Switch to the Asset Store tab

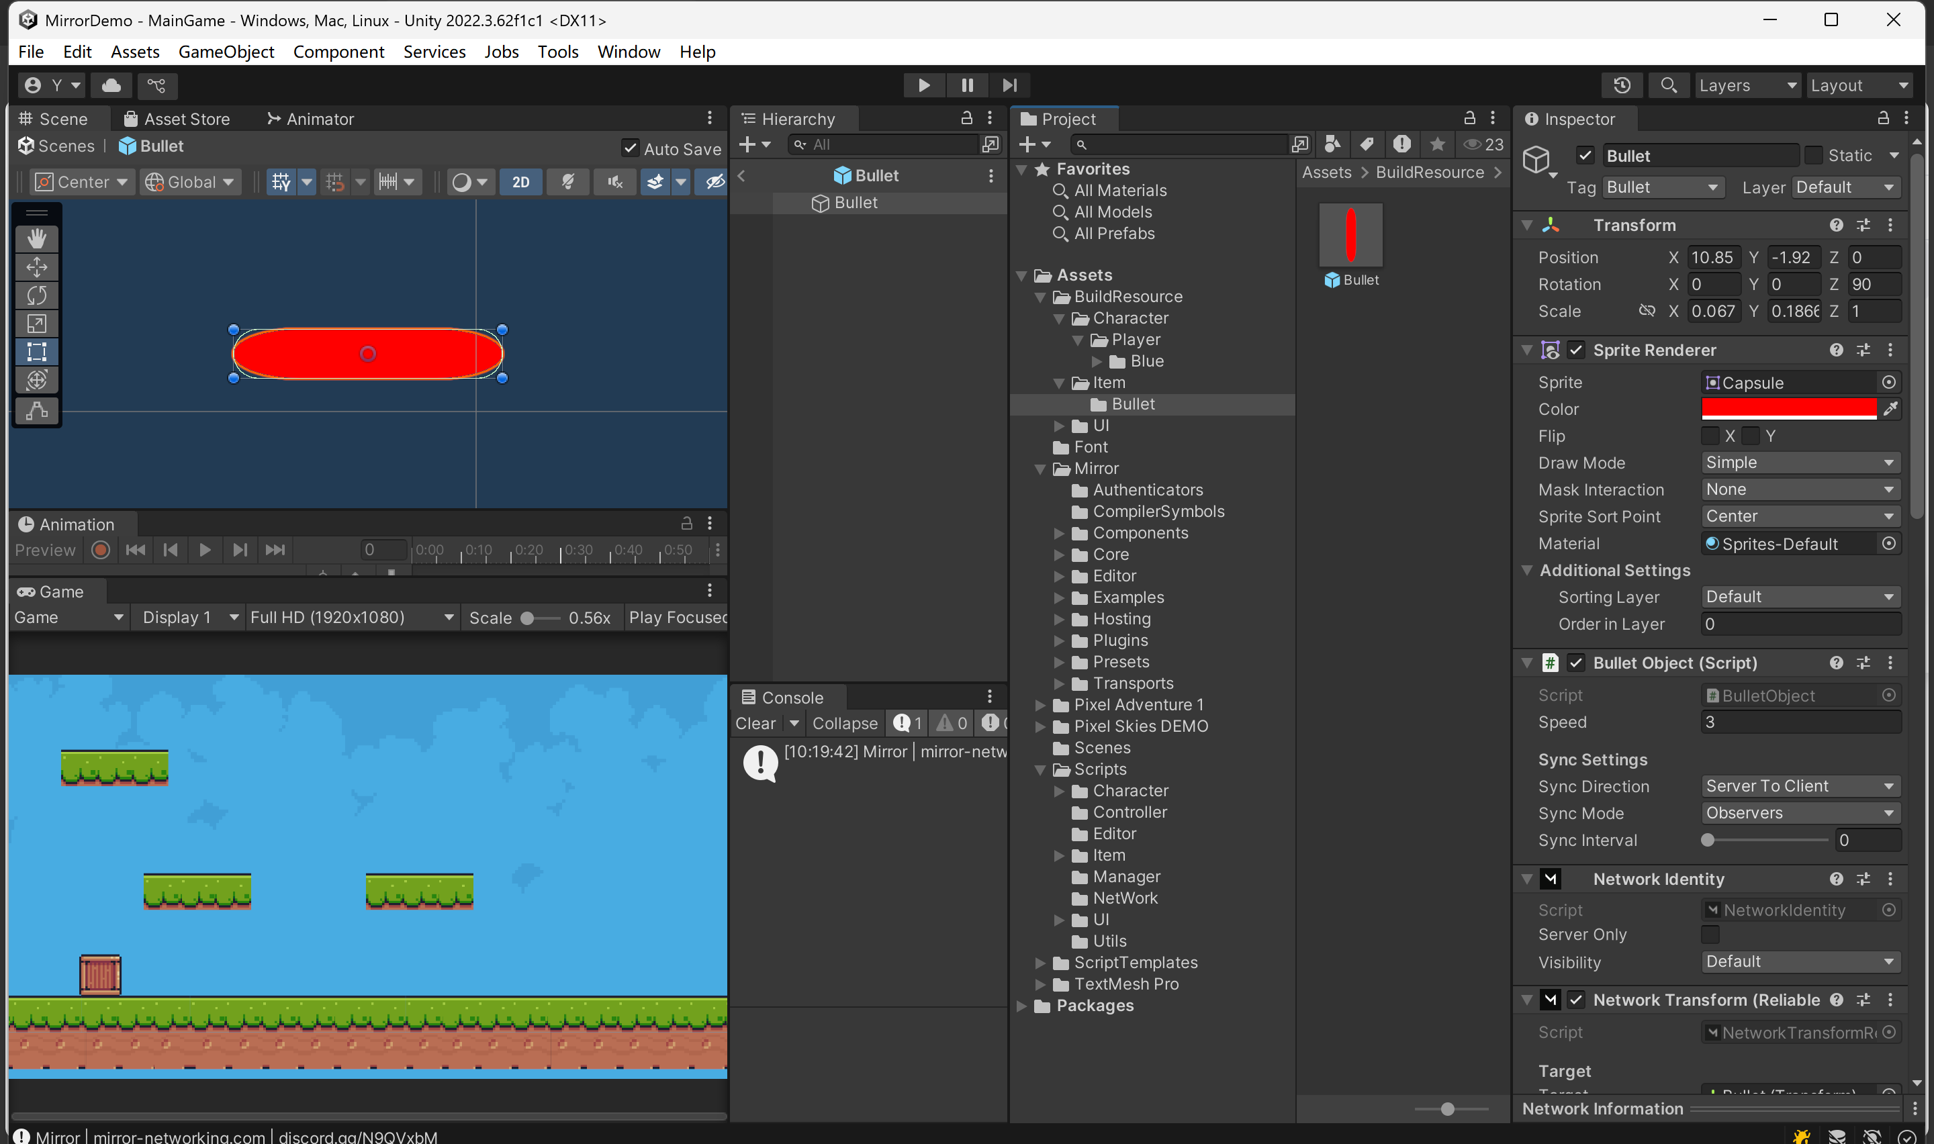pos(177,119)
